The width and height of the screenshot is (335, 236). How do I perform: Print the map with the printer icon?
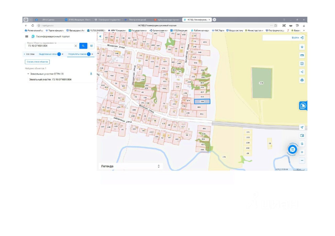coord(302,80)
